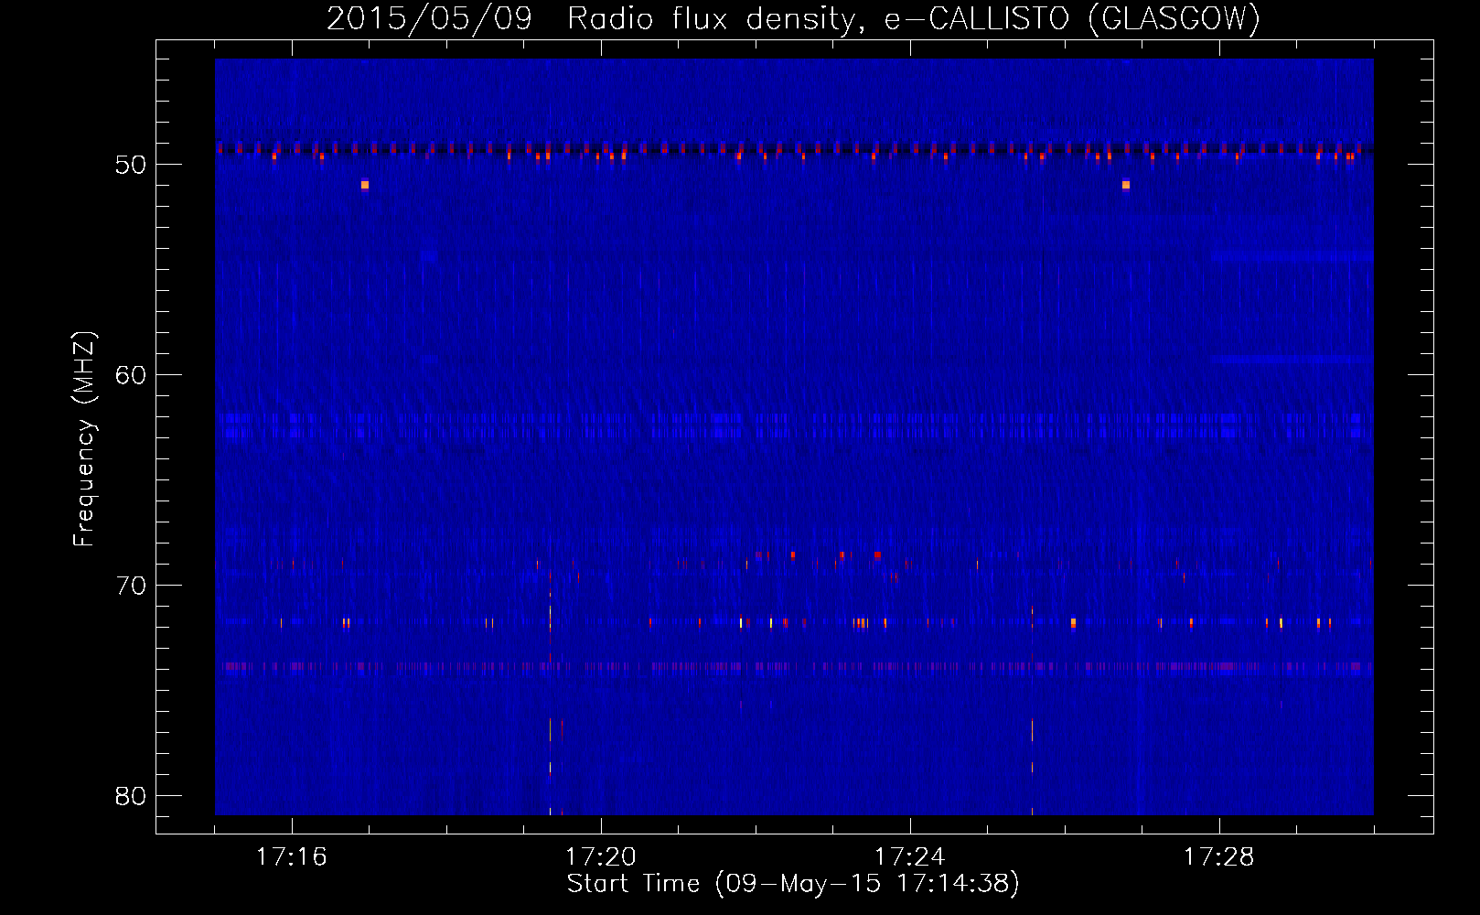Click the "Frequency (MHZ)" y-axis label
Image resolution: width=1480 pixels, height=915 pixels.
pyautogui.click(x=84, y=439)
